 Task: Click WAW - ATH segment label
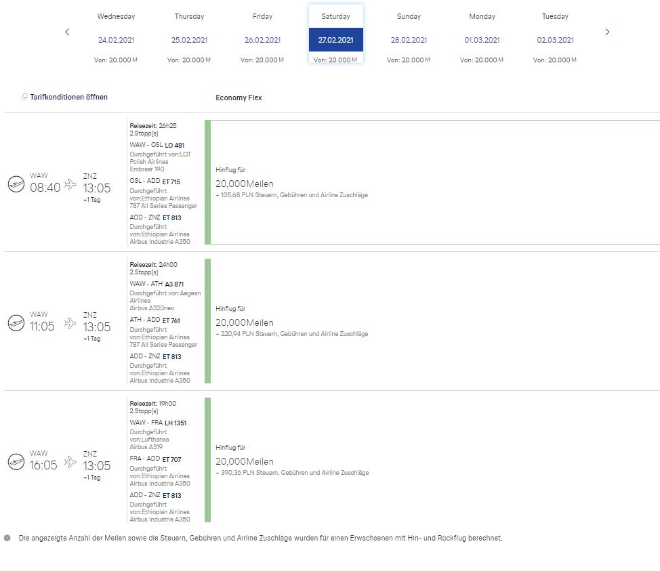pyautogui.click(x=146, y=284)
